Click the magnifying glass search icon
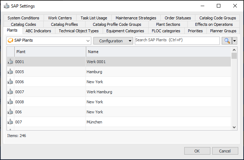The width and height of the screenshot is (244, 160). [227, 41]
